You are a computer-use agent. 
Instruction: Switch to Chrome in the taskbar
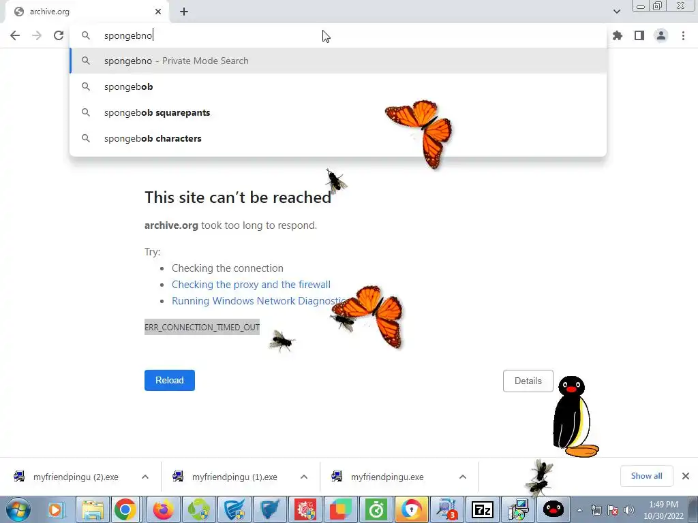coord(125,509)
